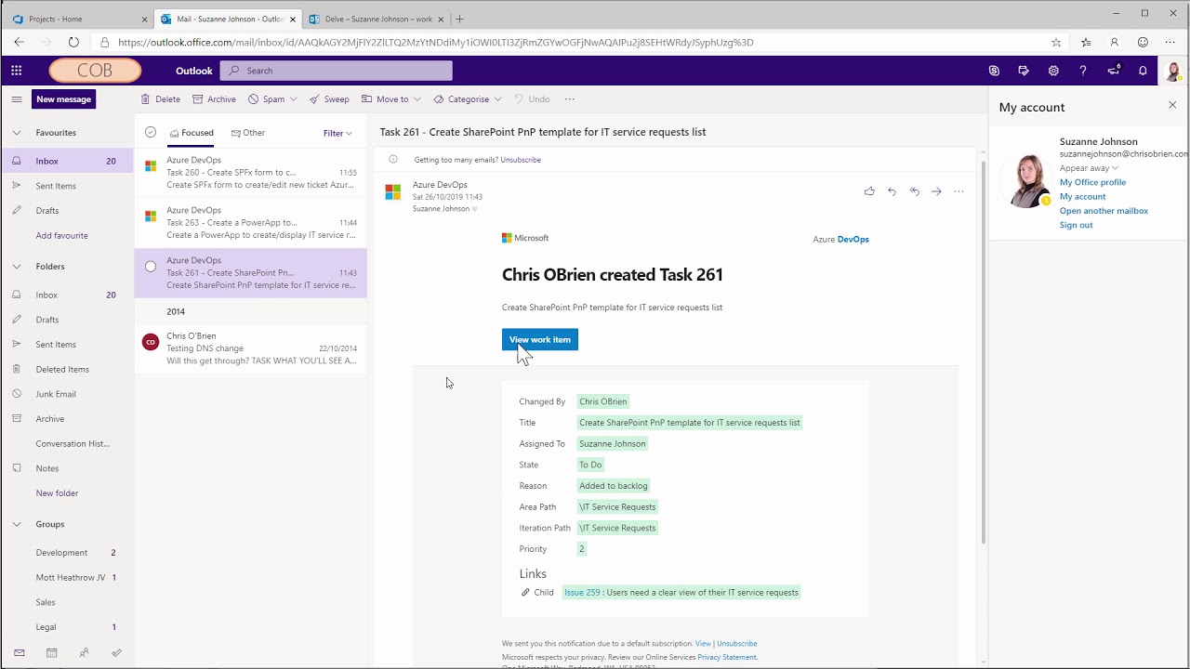1190x669 pixels.
Task: Open the Office app launcher waffle
Action: pyautogui.click(x=16, y=71)
